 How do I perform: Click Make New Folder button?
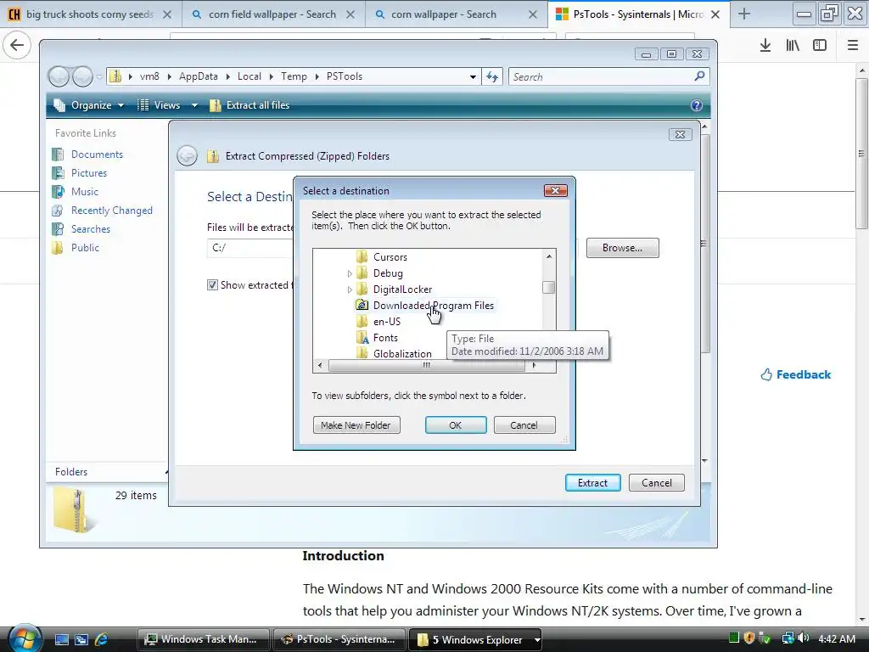point(356,425)
